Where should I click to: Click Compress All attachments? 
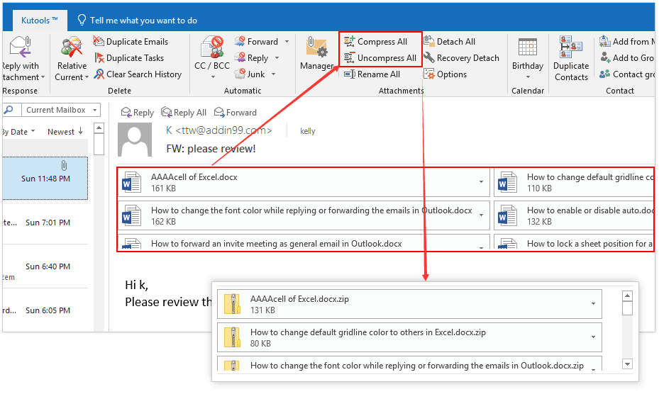[x=376, y=41]
